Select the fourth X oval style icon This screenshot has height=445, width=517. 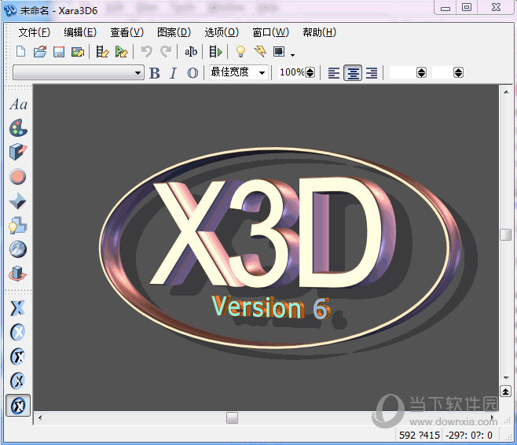18,381
